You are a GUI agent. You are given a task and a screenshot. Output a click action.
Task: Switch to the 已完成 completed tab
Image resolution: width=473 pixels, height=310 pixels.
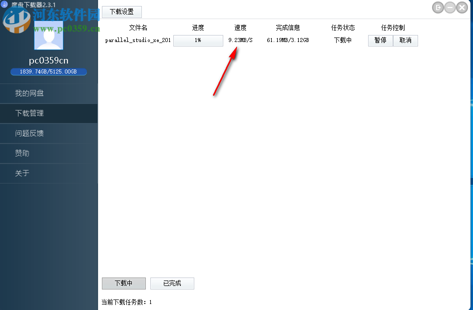(172, 283)
